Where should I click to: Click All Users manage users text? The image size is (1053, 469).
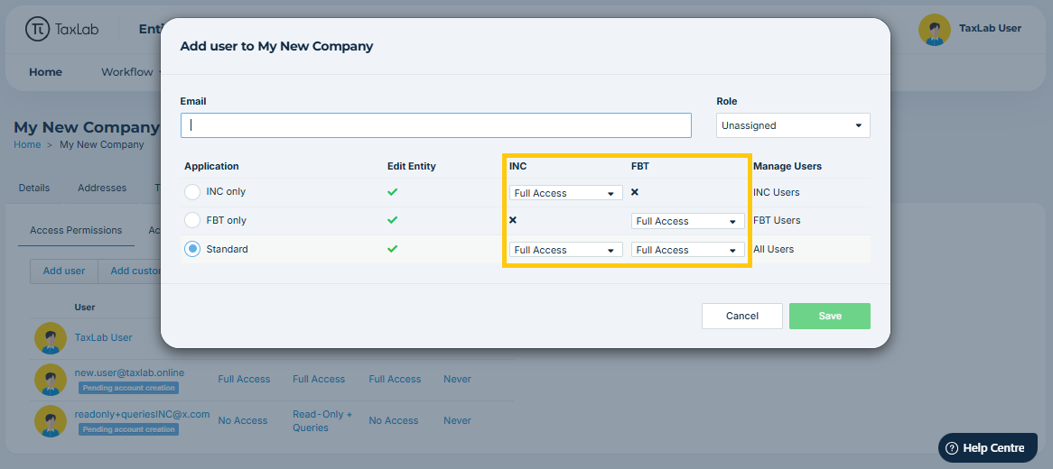(x=774, y=249)
